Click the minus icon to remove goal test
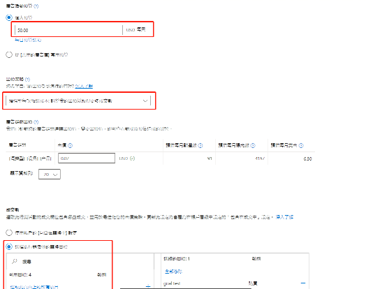Screen dimensions: 366x289 (x=303, y=283)
